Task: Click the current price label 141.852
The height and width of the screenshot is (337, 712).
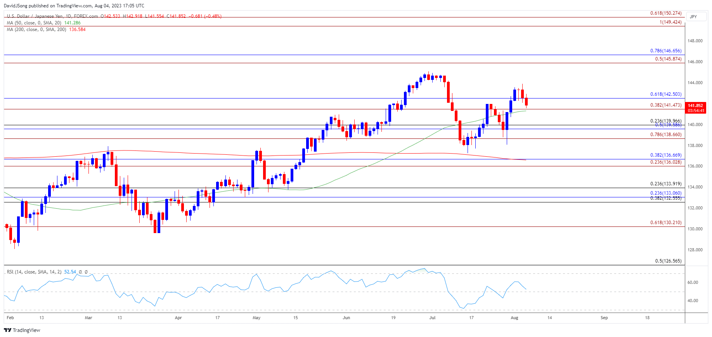Action: pyautogui.click(x=696, y=105)
